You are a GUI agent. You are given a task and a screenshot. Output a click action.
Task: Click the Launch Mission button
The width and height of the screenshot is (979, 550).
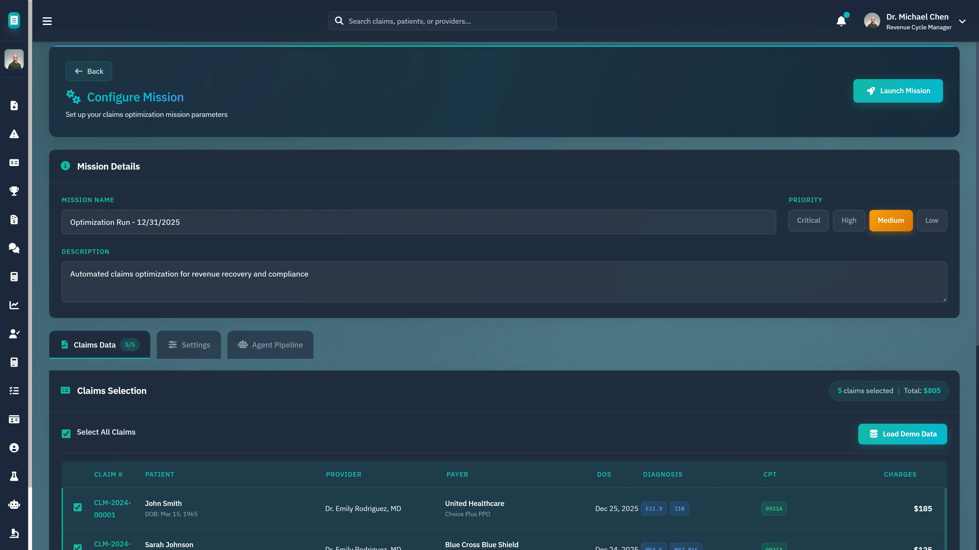[898, 91]
